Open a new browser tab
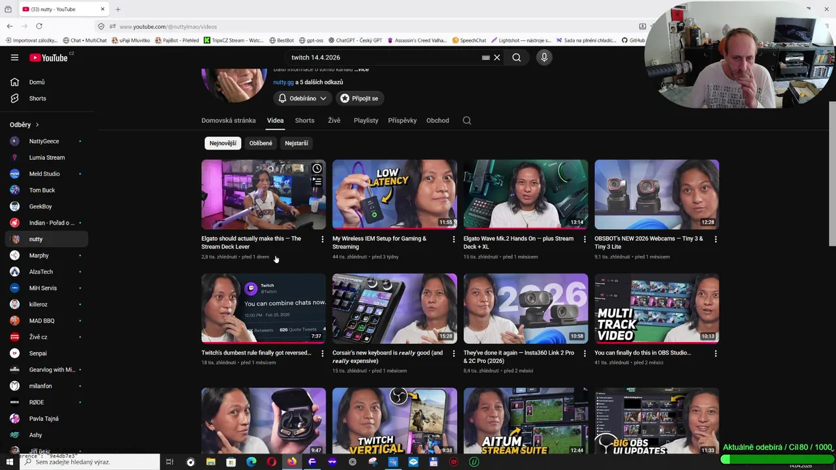Screen dimensions: 836x470 click(x=118, y=9)
